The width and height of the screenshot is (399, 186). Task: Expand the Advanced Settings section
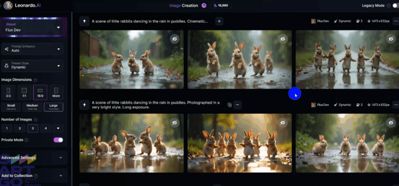coord(32,158)
